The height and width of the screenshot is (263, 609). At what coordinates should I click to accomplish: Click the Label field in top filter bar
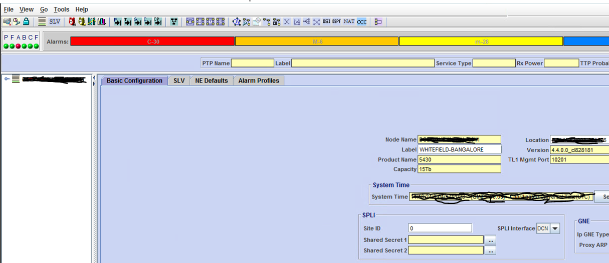coord(363,63)
